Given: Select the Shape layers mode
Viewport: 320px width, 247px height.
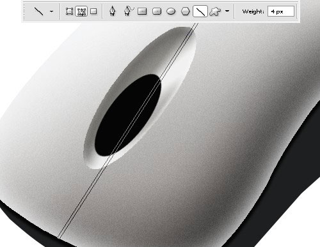Looking at the screenshot, I should tap(69, 11).
